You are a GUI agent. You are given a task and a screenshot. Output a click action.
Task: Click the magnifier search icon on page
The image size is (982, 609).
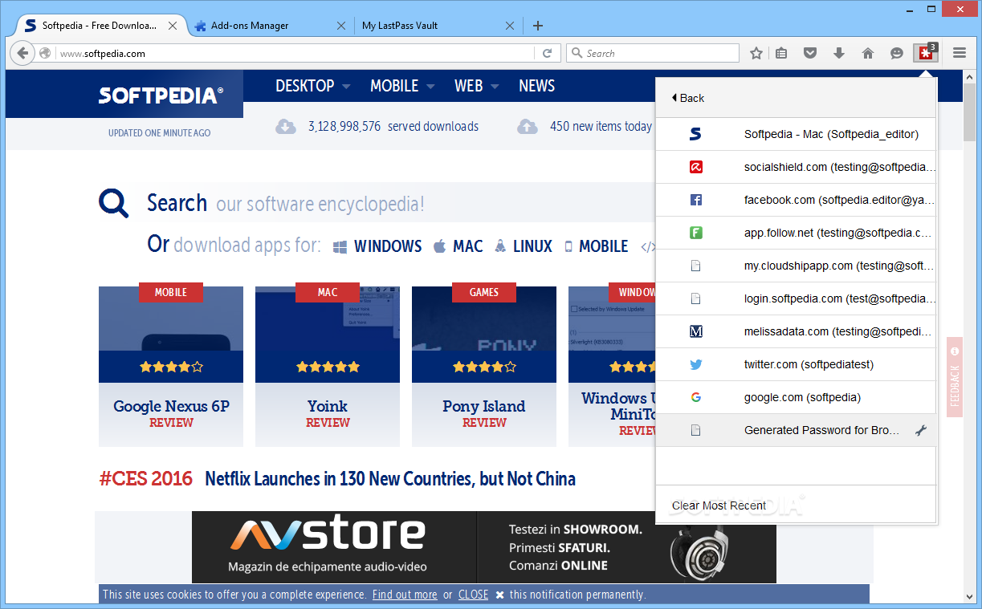114,204
